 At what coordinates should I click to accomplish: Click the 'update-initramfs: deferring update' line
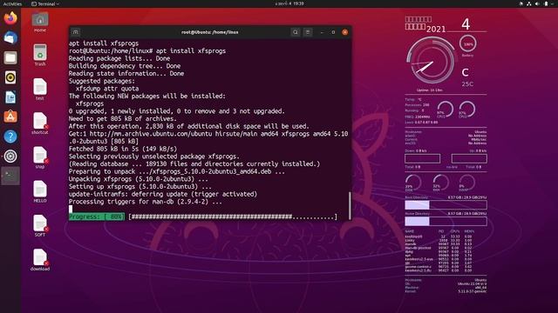[x=163, y=195]
